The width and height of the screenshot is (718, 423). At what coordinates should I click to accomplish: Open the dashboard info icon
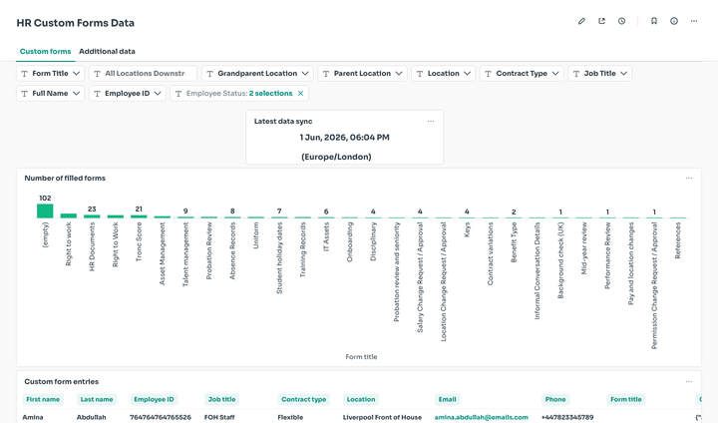click(x=674, y=21)
